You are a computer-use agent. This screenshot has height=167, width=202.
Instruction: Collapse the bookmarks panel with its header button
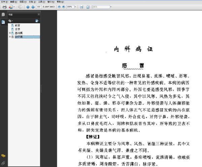pos(39,15)
